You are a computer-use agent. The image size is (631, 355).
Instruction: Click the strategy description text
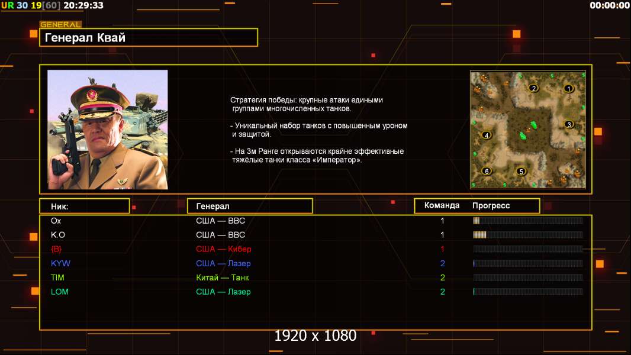click(x=318, y=130)
